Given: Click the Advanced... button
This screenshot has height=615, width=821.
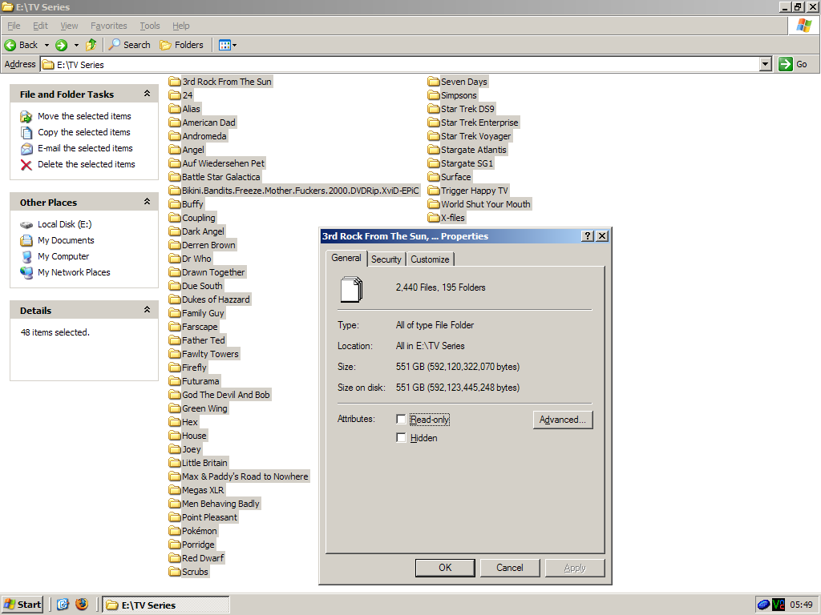Looking at the screenshot, I should [x=563, y=420].
